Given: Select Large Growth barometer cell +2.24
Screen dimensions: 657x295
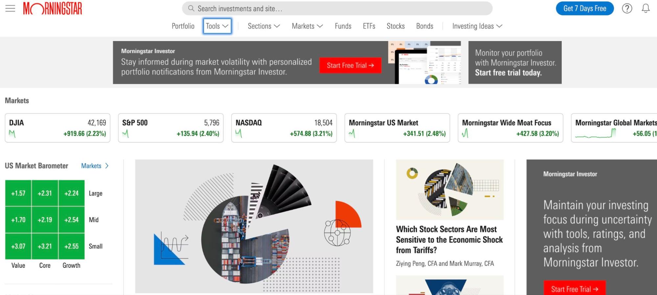Looking at the screenshot, I should tap(71, 193).
